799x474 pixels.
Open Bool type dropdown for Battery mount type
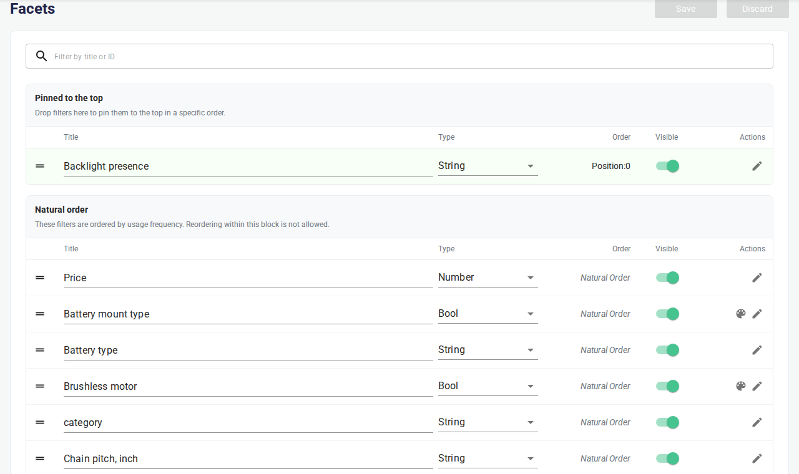click(488, 314)
